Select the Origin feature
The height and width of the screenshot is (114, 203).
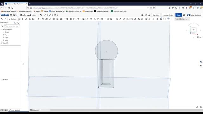point(7,32)
